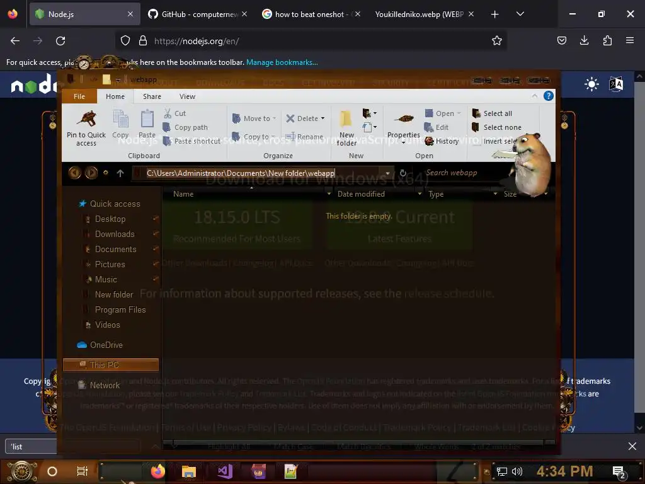Click the Search webapp box
This screenshot has height=484, width=645.
point(457,173)
